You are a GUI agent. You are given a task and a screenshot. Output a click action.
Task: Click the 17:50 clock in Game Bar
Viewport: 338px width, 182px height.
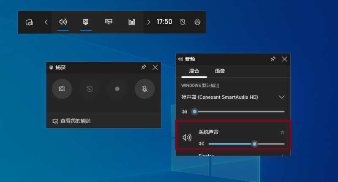(x=164, y=22)
